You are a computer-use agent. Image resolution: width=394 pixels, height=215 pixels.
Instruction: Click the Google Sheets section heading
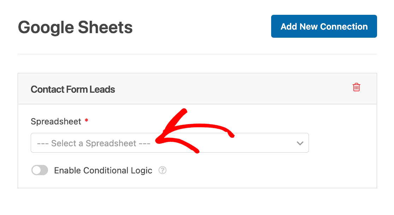point(75,27)
